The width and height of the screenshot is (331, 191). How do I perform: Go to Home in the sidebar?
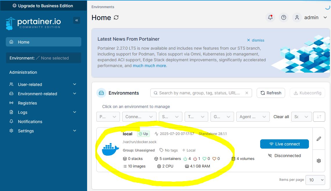tap(44, 42)
